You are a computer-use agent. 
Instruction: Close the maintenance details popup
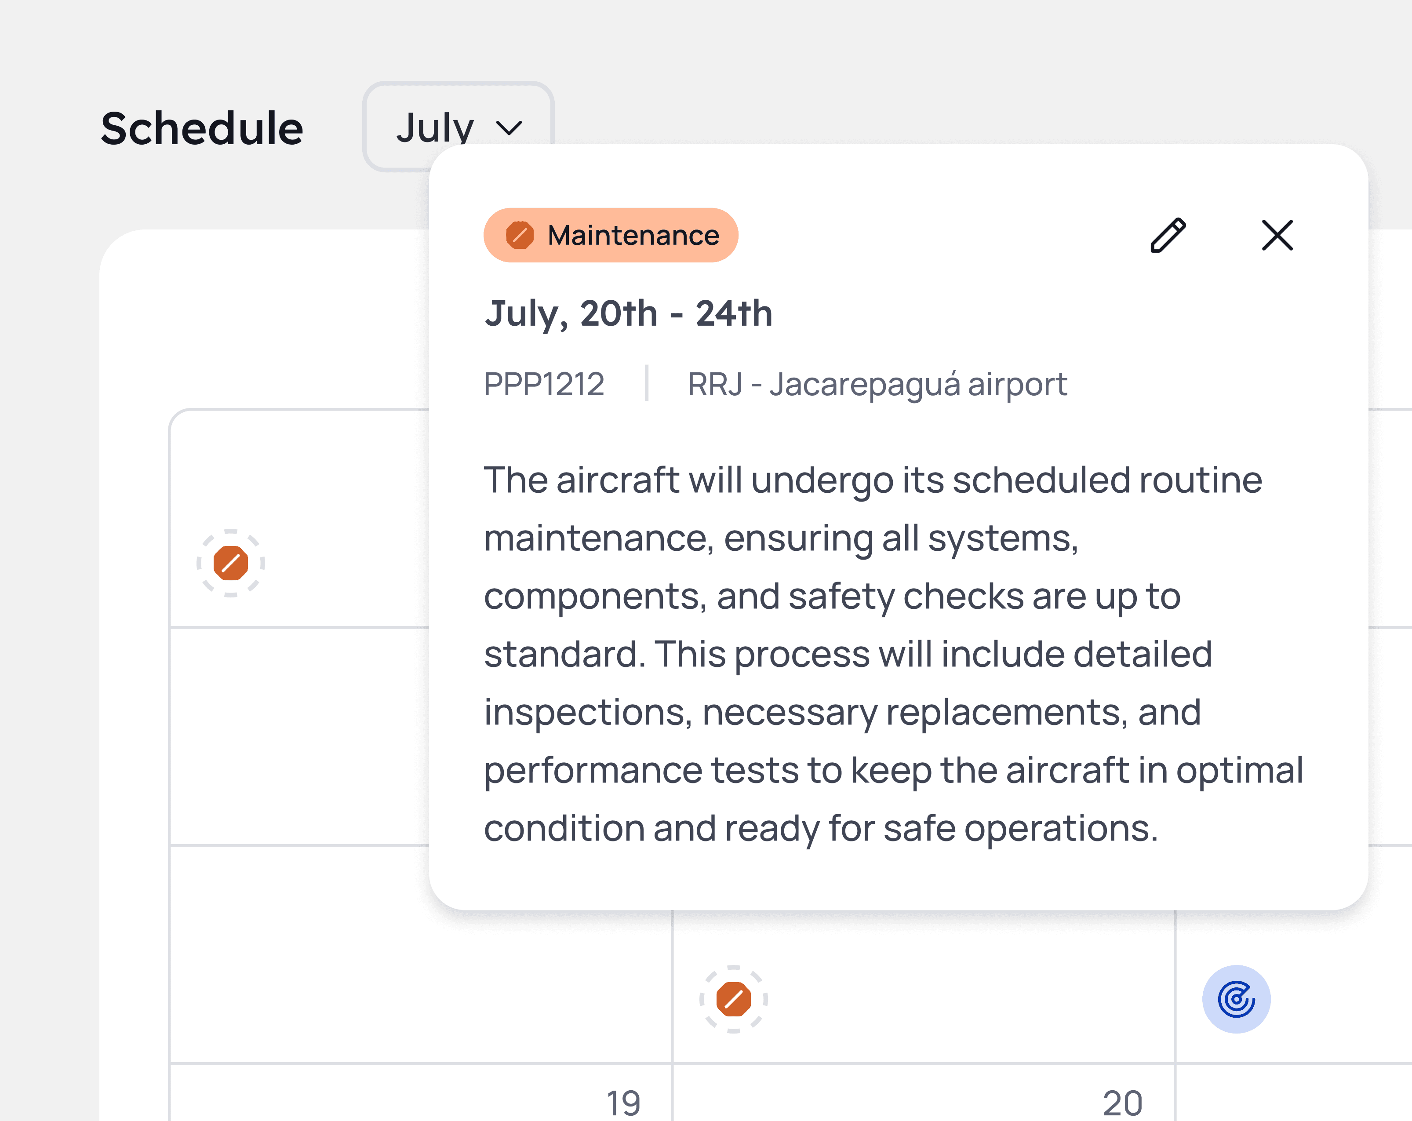pyautogui.click(x=1277, y=235)
